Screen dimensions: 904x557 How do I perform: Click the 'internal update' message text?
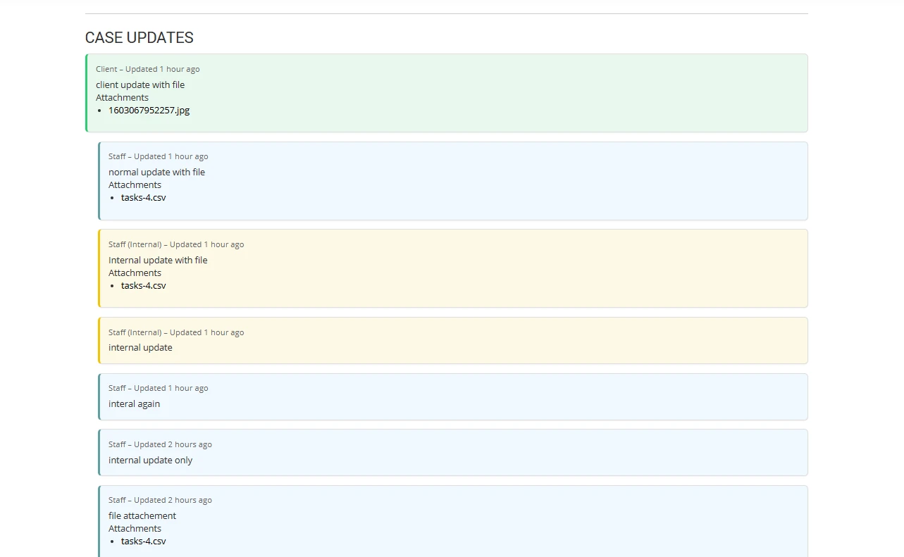tap(140, 348)
